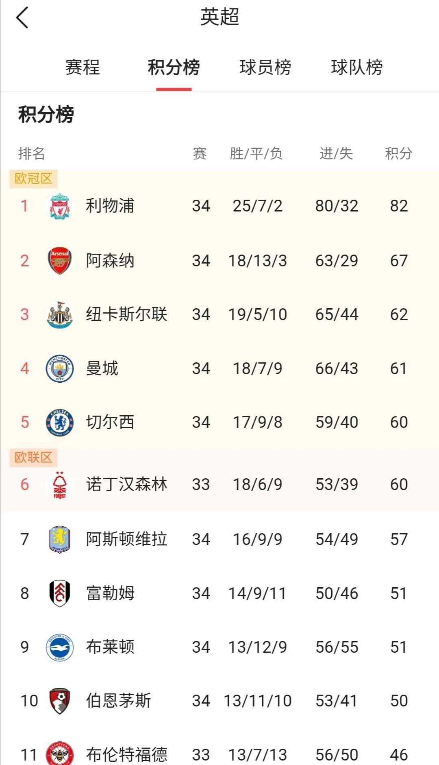Screen dimensions: 439x765
Task: Open the Aston Villa badge
Action: coord(60,539)
